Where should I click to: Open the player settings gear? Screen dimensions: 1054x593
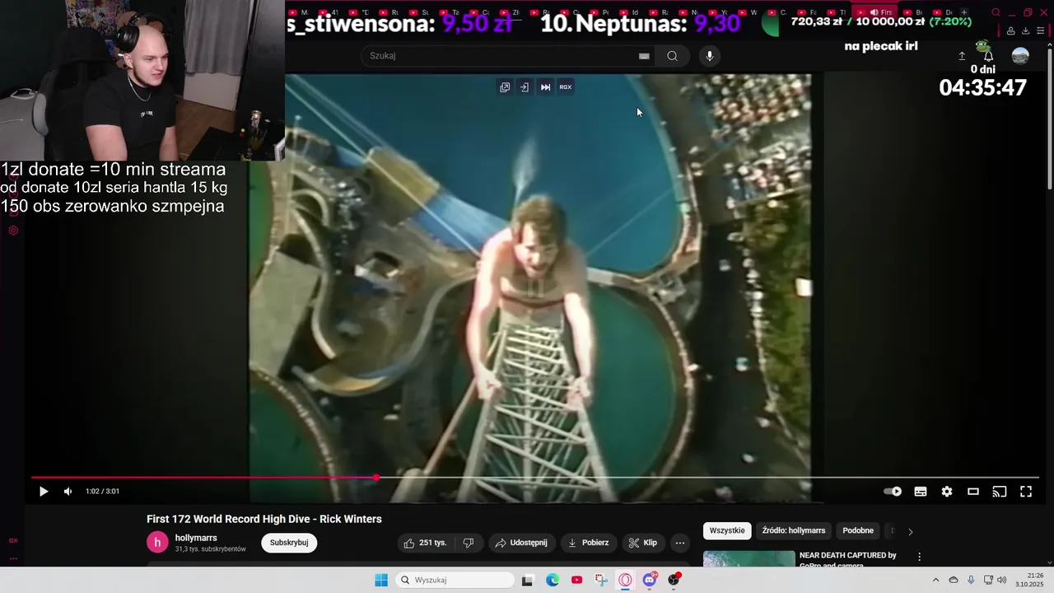point(947,492)
